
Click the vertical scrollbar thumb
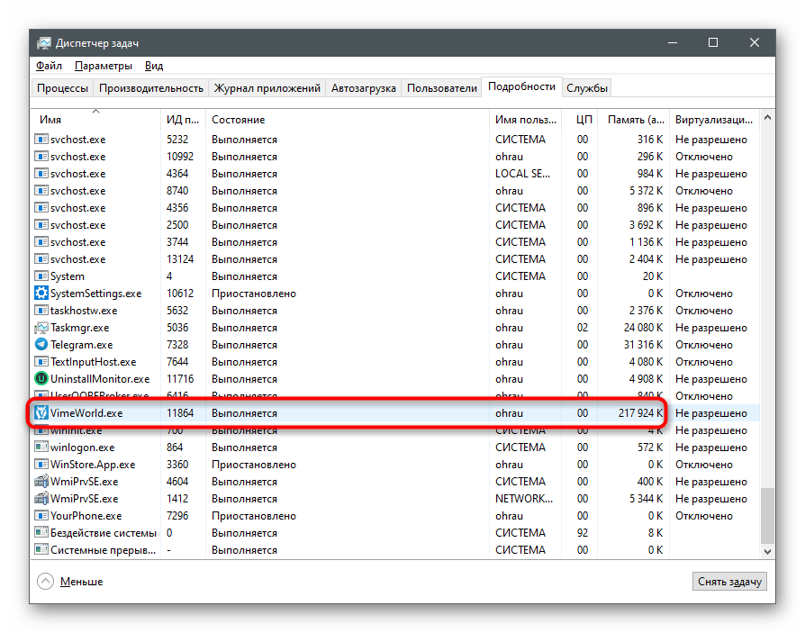[767, 514]
